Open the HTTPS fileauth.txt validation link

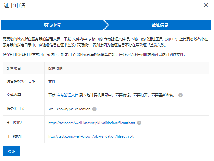(92, 123)
